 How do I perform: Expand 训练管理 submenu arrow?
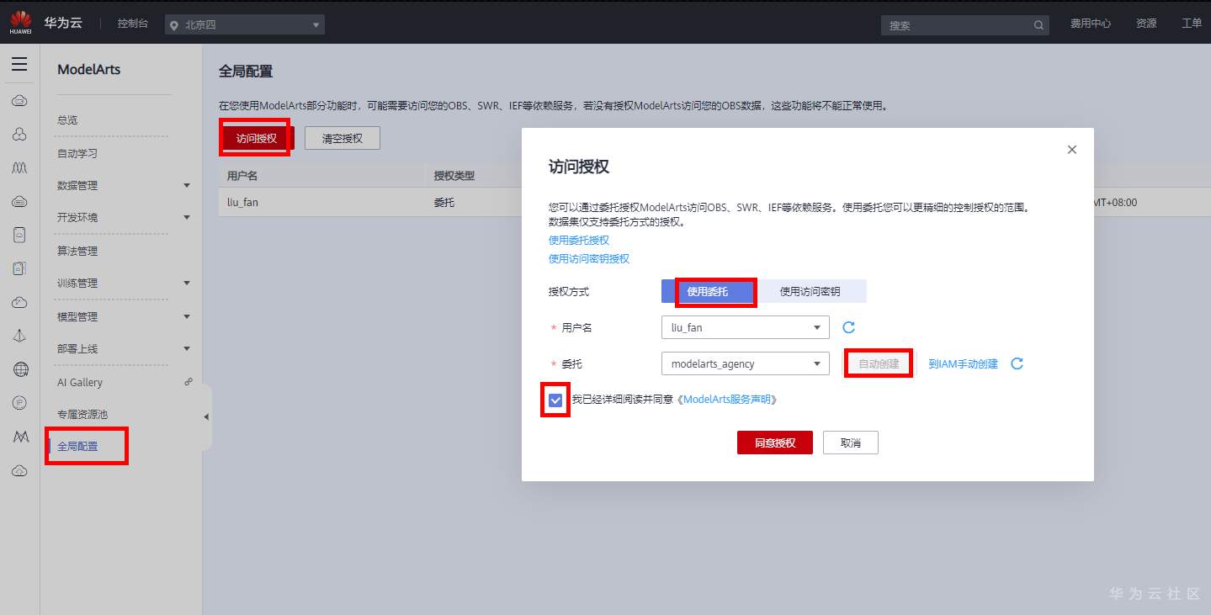tap(187, 283)
